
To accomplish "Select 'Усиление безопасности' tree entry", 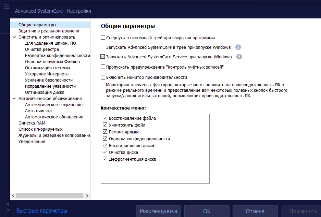I will tap(49, 80).
